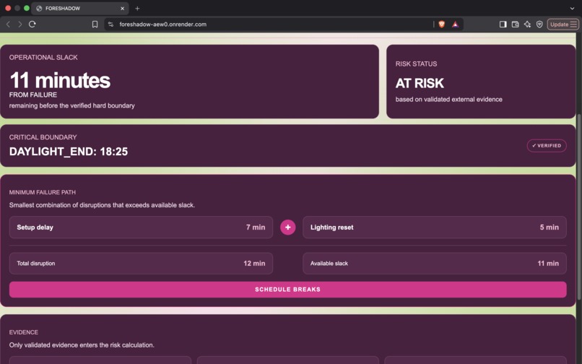This screenshot has width=582, height=364.
Task: Click the 'CRITICAL BOUNDARY' label
Action: (x=43, y=137)
